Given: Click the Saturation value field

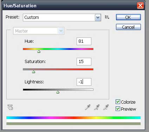Looking at the screenshot, I should click(x=84, y=62).
